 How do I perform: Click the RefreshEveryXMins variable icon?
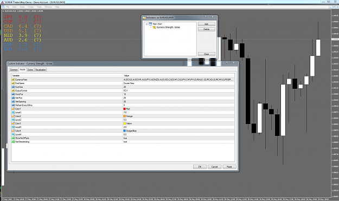(13, 105)
